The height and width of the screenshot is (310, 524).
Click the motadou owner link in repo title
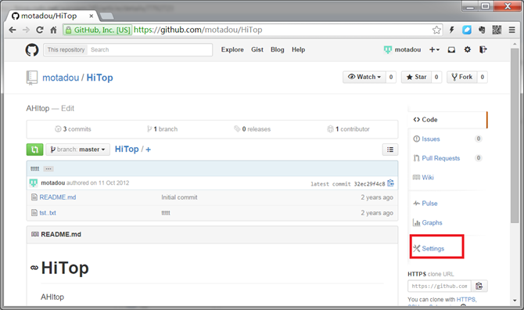[60, 77]
